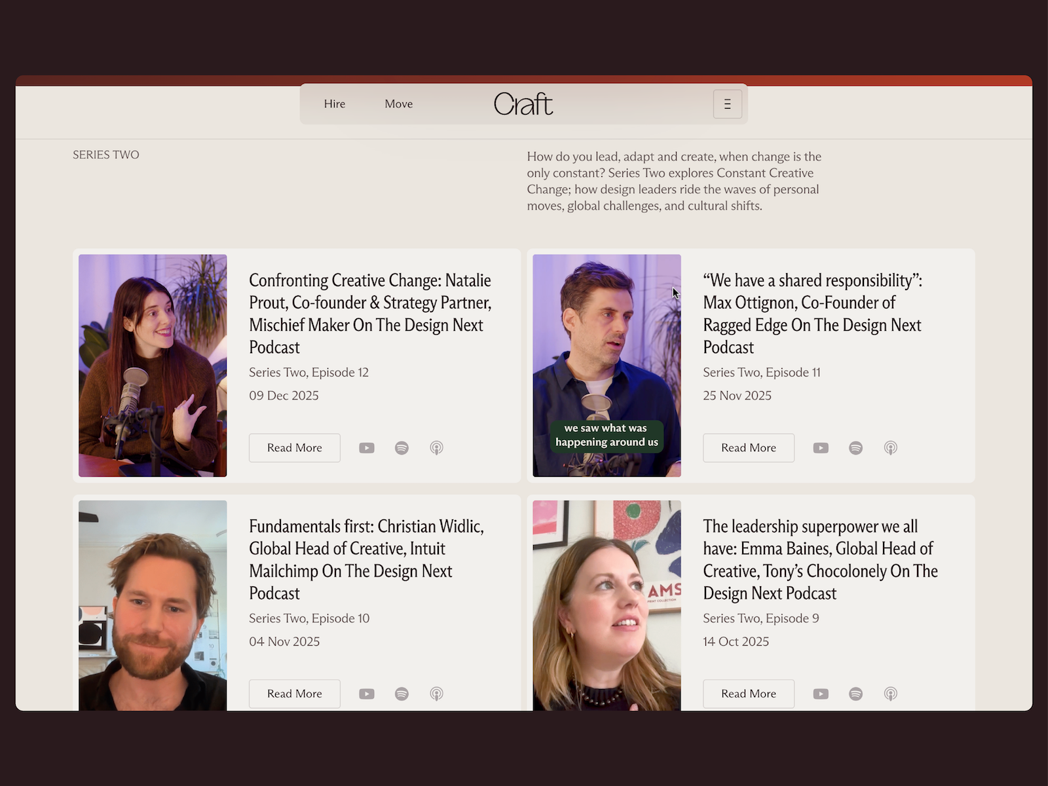This screenshot has width=1048, height=786.
Task: Open Max Ottignon episode on YouTube
Action: (x=821, y=447)
